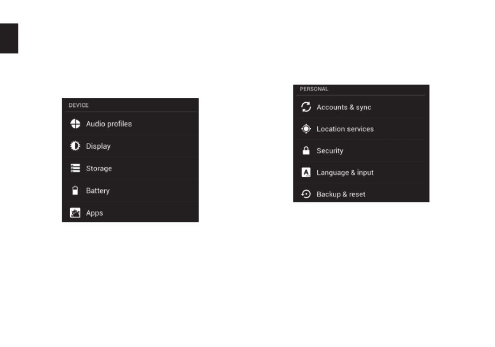Tap the Security padlock icon
Viewport: 495px width, 347px height.
(306, 150)
